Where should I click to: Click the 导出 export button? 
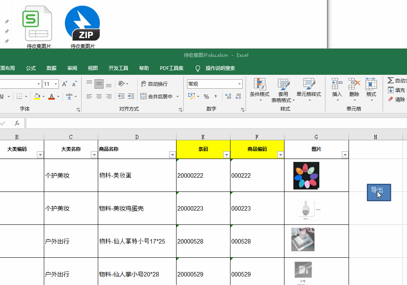[x=379, y=192]
